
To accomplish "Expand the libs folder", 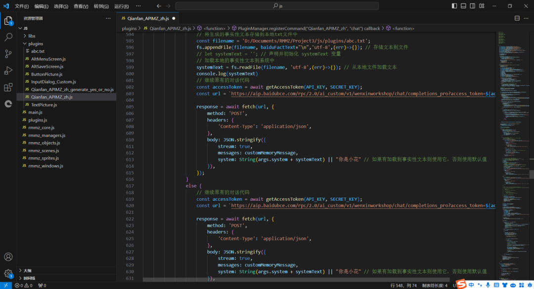I will tap(25, 36).
